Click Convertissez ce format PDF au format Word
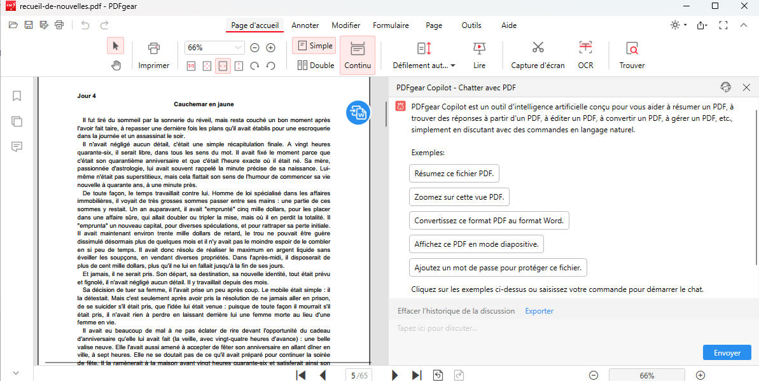759x381 pixels. tap(489, 220)
